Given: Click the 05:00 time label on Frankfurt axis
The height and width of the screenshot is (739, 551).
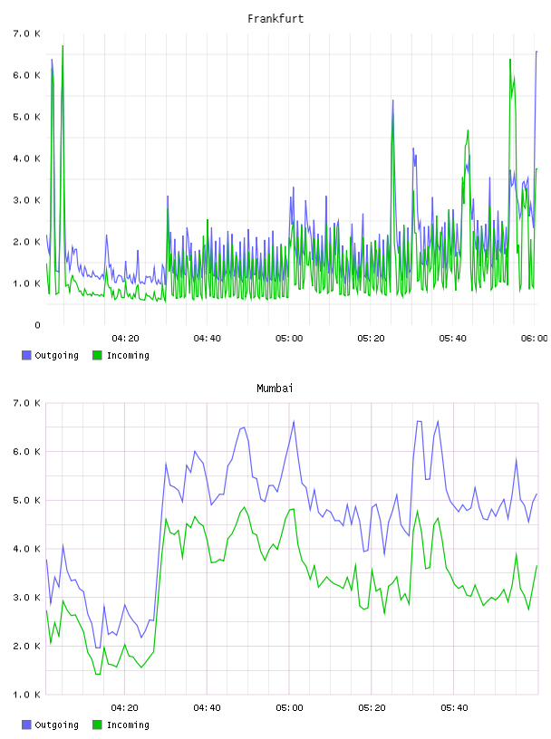Looking at the screenshot, I should (289, 339).
